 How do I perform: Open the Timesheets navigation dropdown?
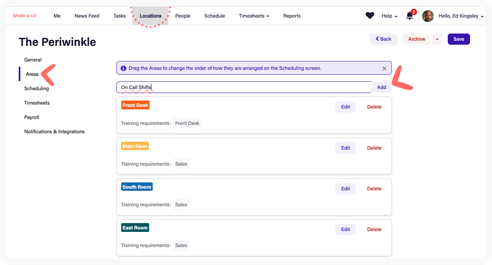254,16
